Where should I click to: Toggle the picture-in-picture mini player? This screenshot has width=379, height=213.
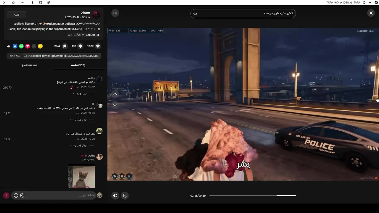tap(125, 196)
